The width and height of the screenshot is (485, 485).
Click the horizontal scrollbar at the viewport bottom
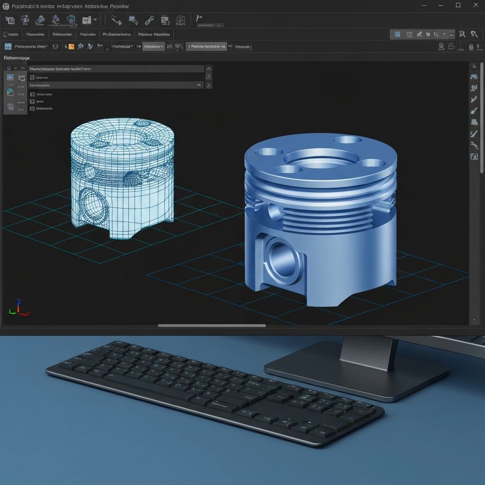(x=212, y=325)
